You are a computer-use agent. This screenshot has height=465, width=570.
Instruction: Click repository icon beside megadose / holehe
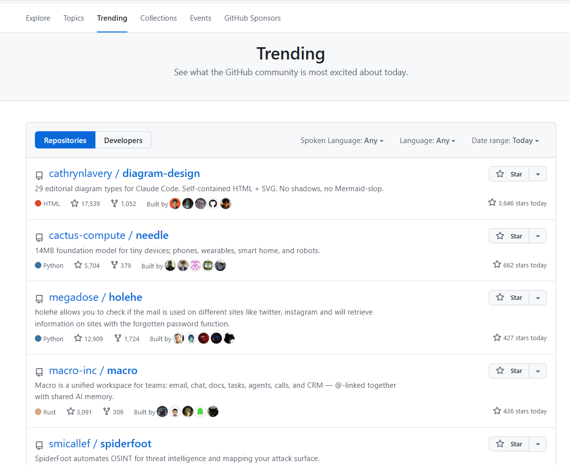(39, 299)
